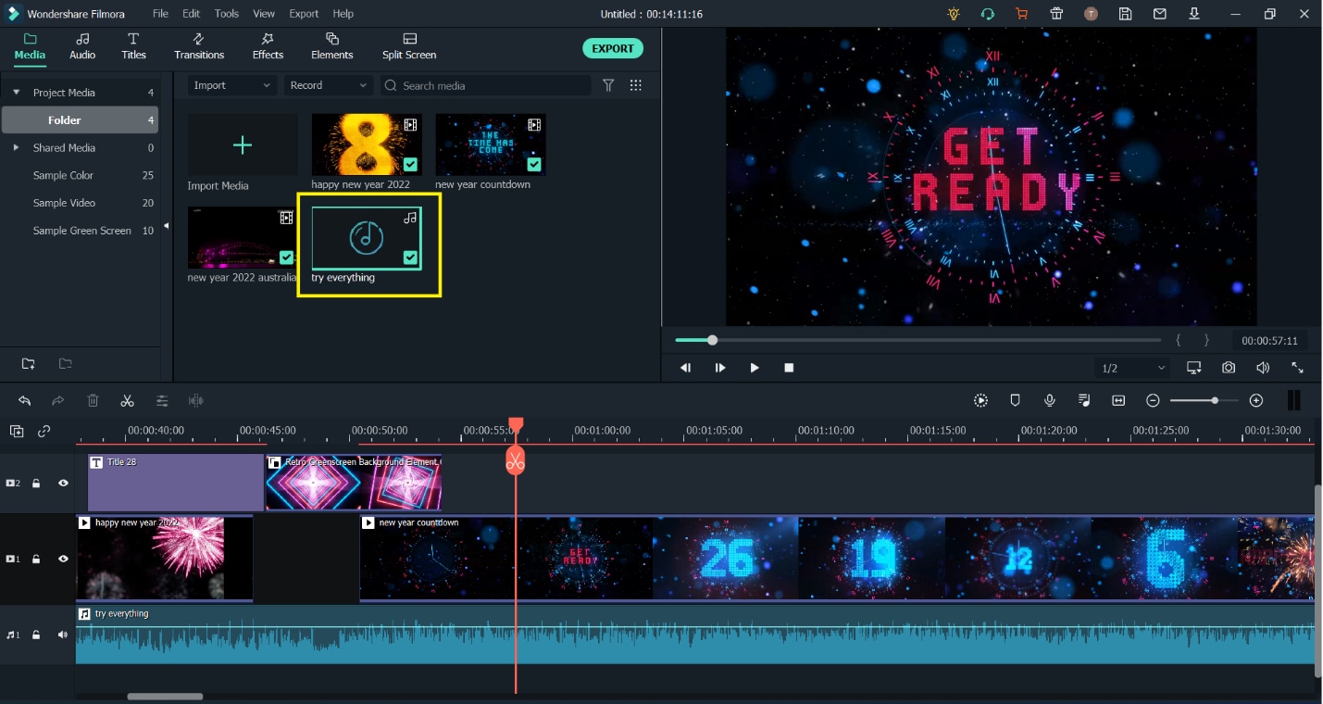The image size is (1323, 704).
Task: Open the shopping cart icon
Action: [1021, 14]
